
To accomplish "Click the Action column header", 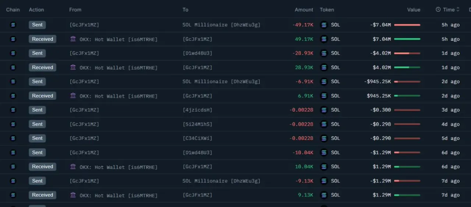I will (36, 10).
